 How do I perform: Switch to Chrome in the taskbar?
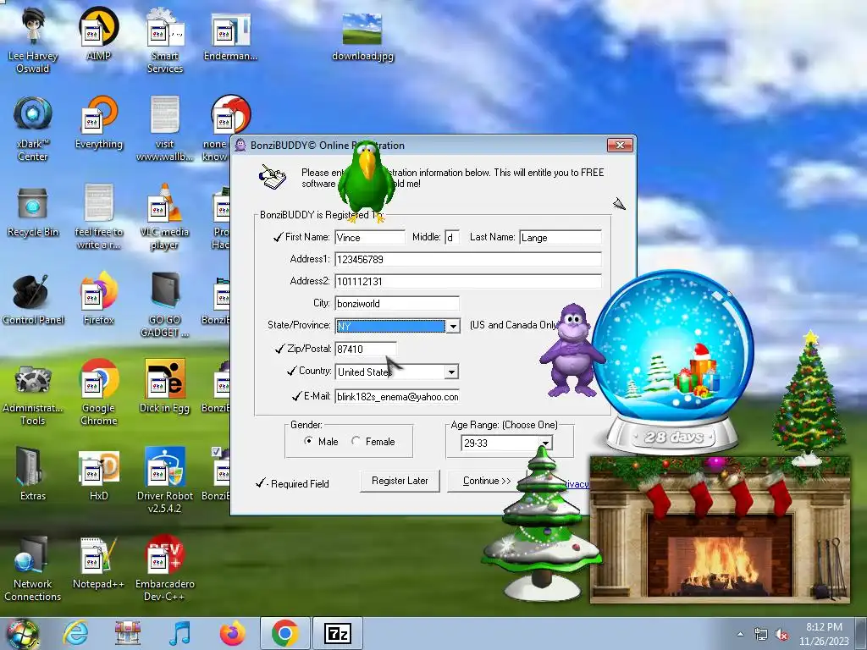[285, 633]
